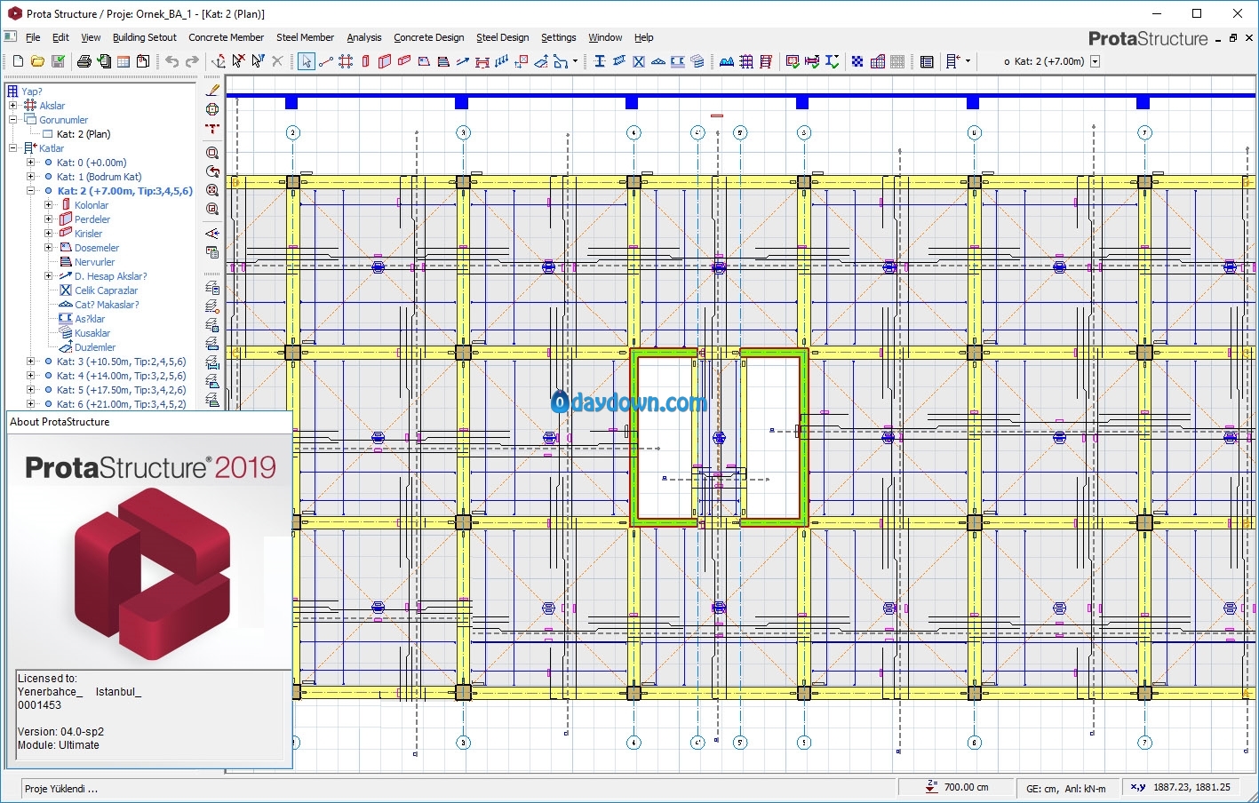Open the Edit menu
Viewport: 1259px width, 803px height.
[x=60, y=37]
